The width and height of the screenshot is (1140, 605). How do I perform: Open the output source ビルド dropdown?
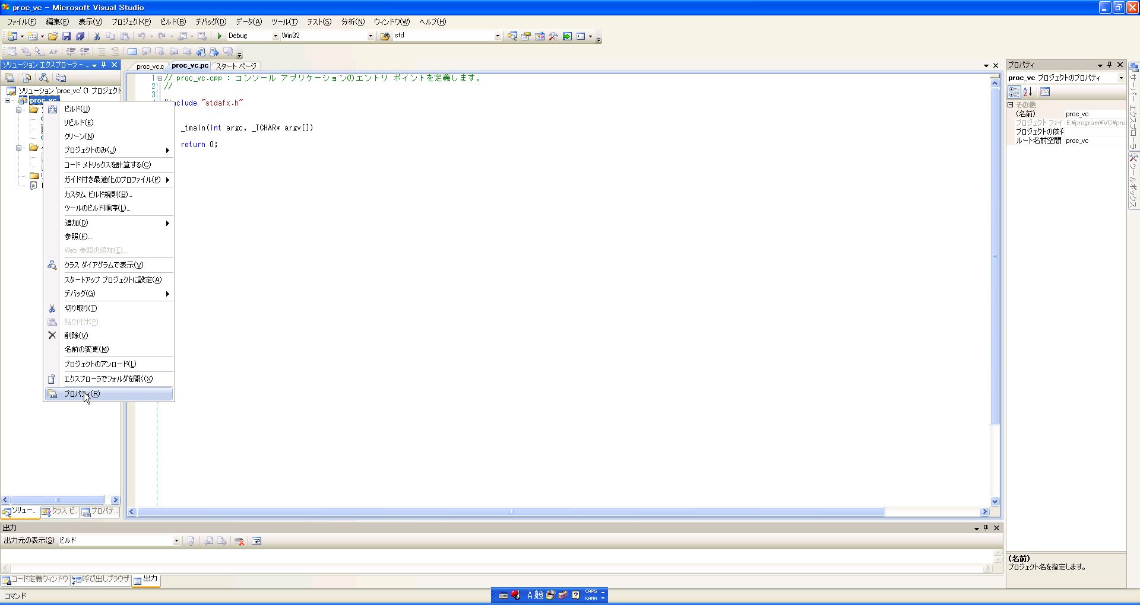(x=176, y=541)
